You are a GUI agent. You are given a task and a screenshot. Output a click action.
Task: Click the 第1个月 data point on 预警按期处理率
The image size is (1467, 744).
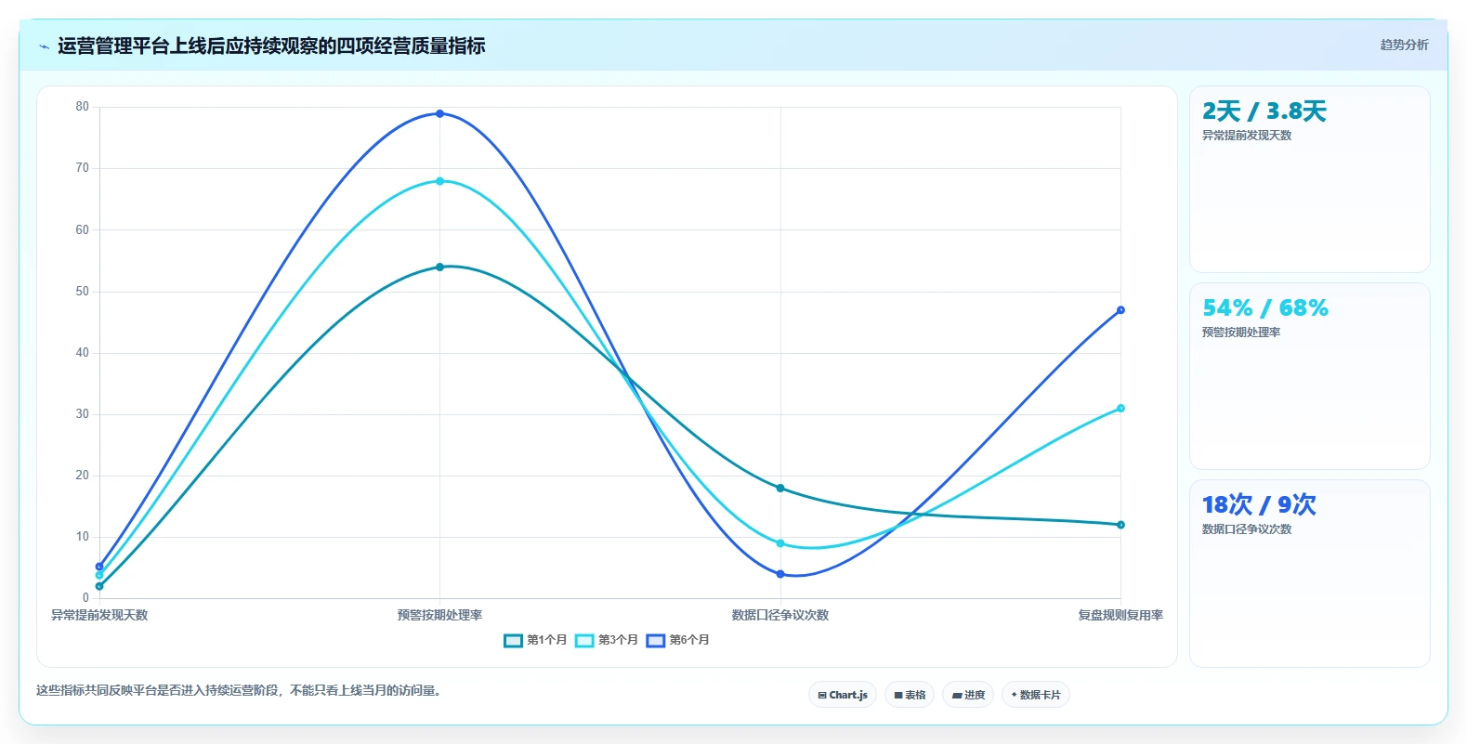(x=440, y=267)
